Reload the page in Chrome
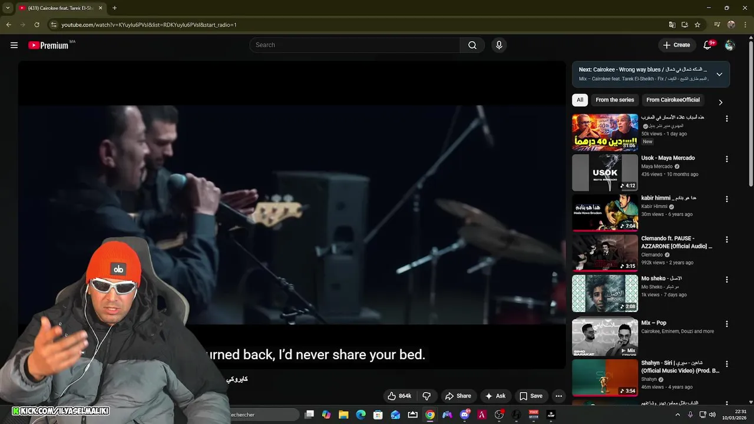This screenshot has width=754, height=424. click(37, 25)
